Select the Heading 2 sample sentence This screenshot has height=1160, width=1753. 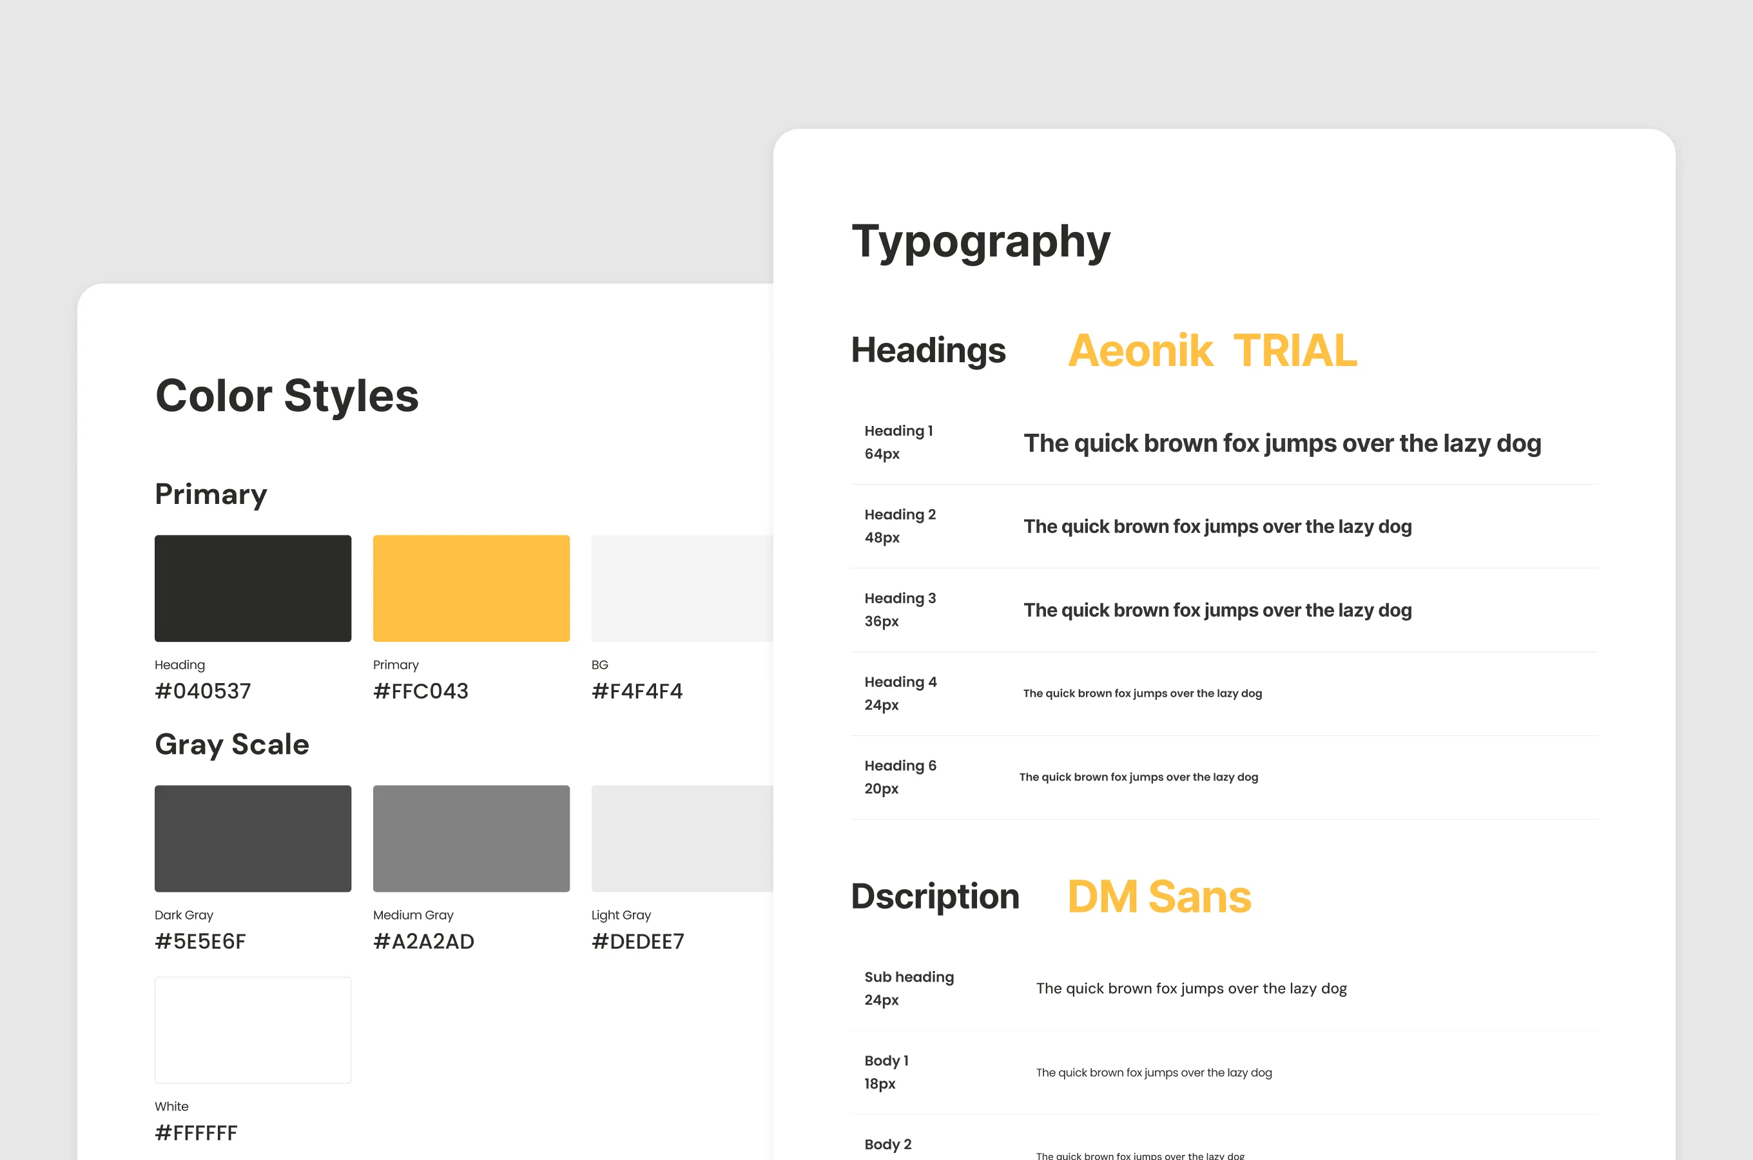tap(1217, 527)
